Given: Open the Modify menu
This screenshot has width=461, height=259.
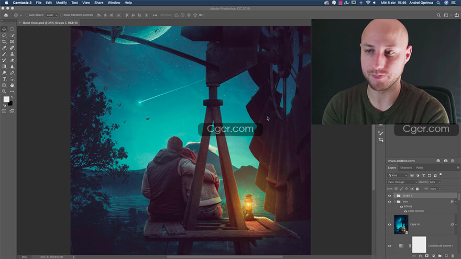Looking at the screenshot, I should [x=61, y=3].
